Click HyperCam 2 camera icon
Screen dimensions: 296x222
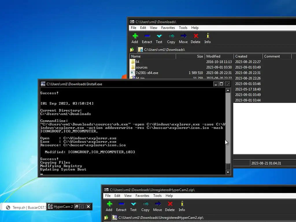50,206
